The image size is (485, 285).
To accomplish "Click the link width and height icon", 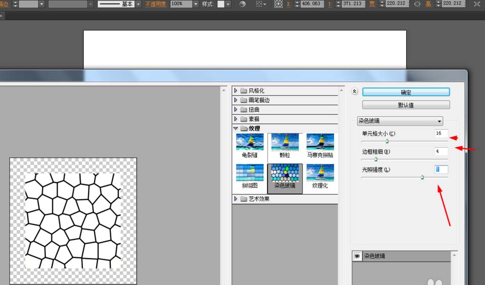I will (x=417, y=4).
